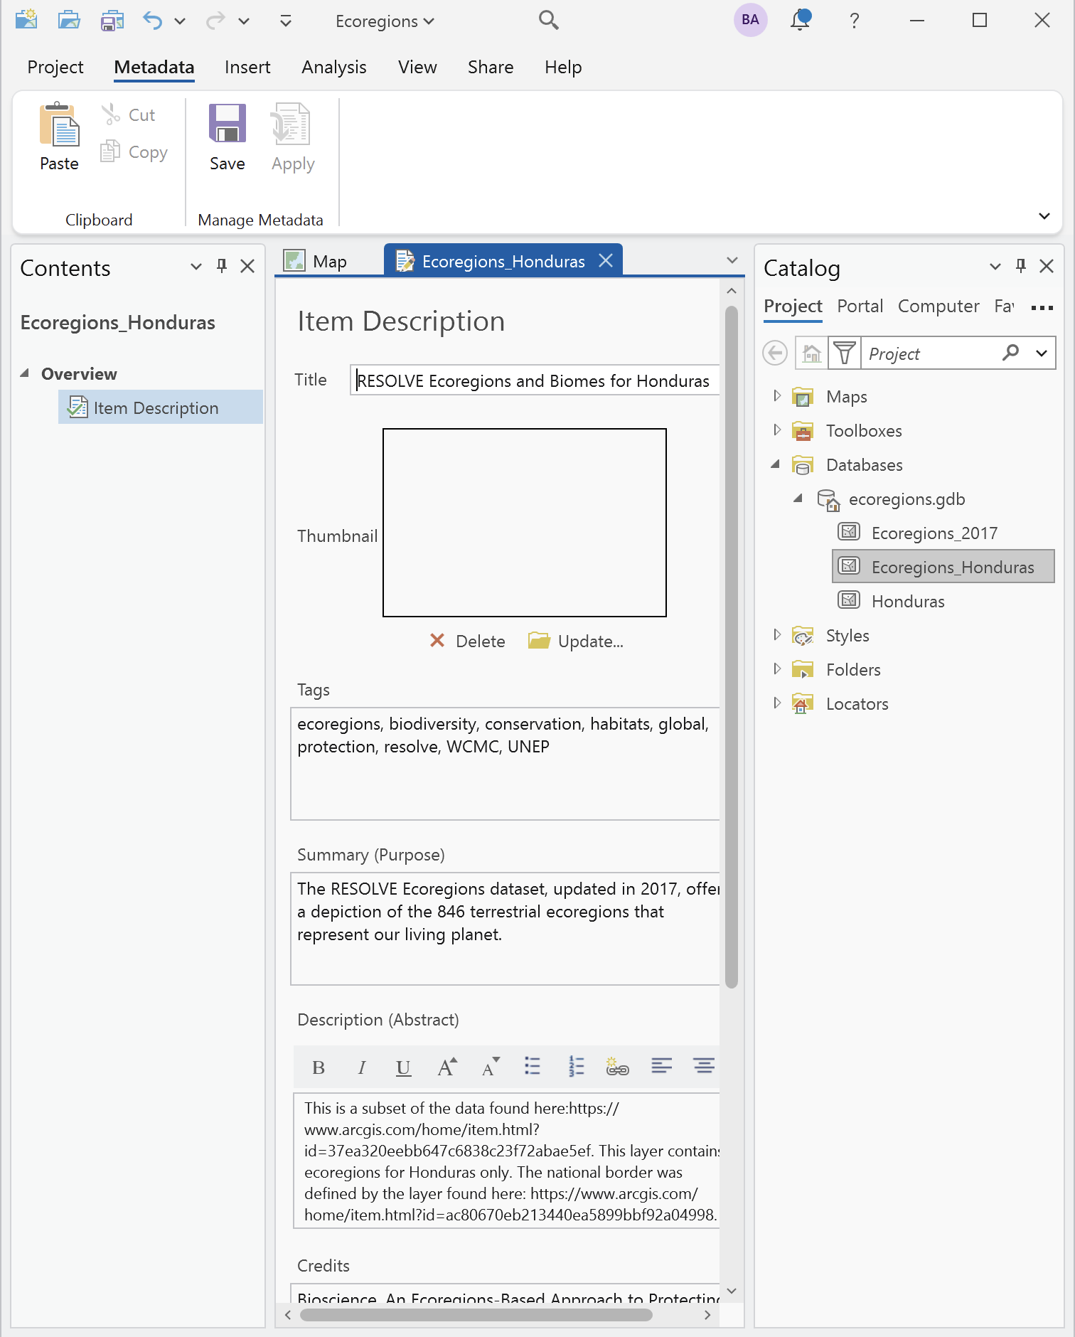The height and width of the screenshot is (1337, 1075).
Task: Open Customize Quick Access Toolbar dropdown
Action: coord(286,21)
